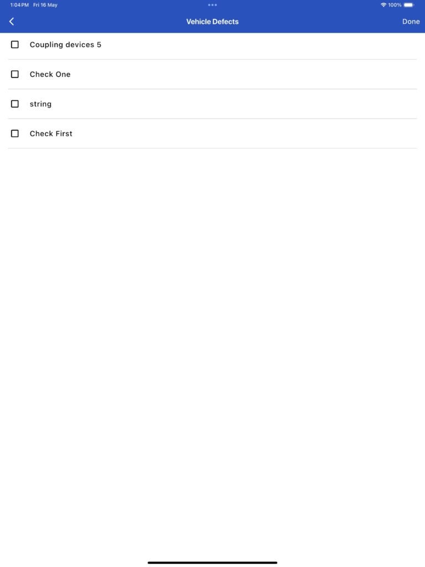
Task: Tap the Wi-Fi status icon
Action: 383,5
